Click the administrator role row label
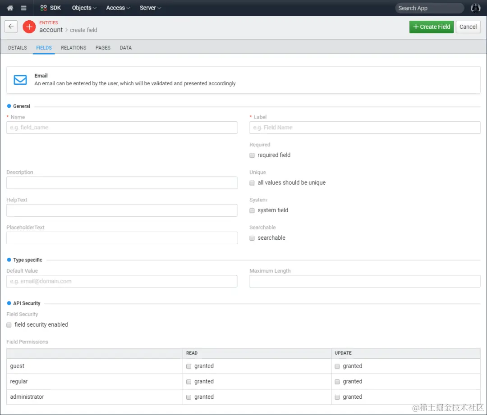Screen dimensions: 487x415 click(27, 397)
